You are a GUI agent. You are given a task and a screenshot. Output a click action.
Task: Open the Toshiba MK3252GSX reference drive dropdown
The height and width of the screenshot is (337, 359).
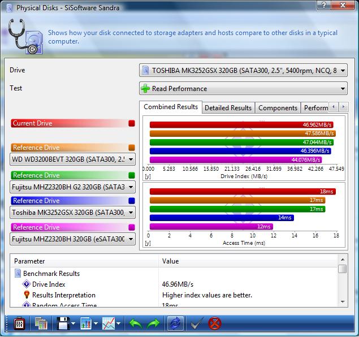click(x=72, y=213)
